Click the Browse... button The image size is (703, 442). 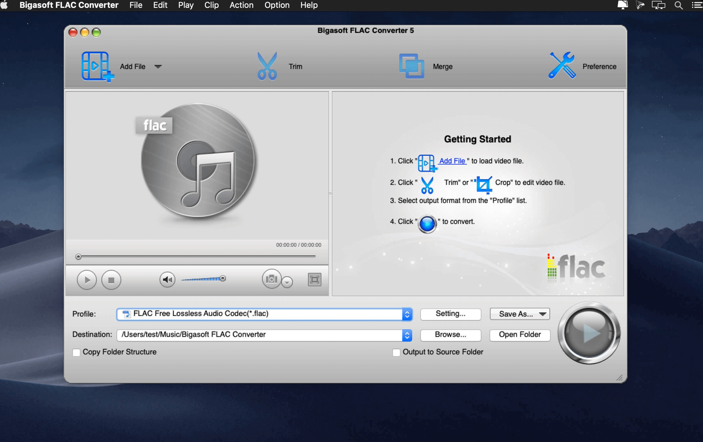[450, 334]
